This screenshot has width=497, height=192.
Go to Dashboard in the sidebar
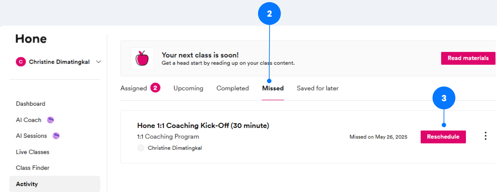[31, 104]
